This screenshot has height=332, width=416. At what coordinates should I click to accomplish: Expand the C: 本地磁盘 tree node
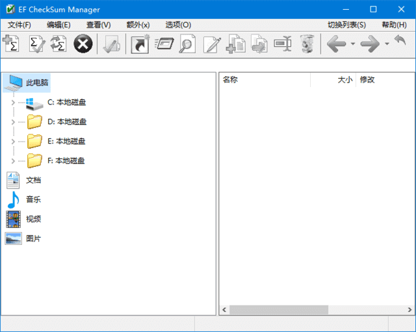point(13,102)
